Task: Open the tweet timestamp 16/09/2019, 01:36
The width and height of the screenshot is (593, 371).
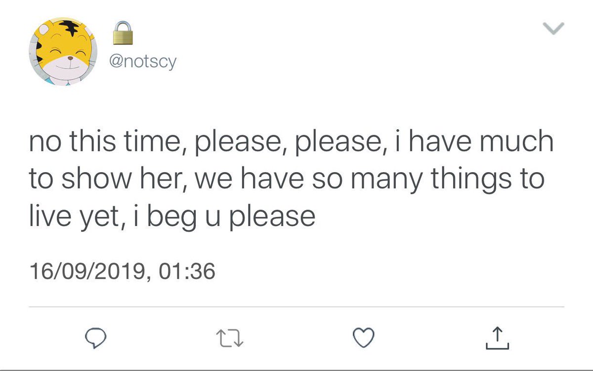Action: [x=123, y=271]
